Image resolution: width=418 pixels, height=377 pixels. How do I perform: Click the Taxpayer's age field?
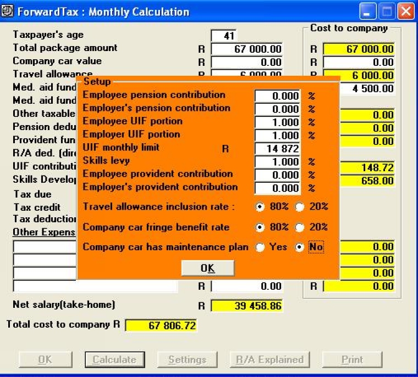click(223, 36)
